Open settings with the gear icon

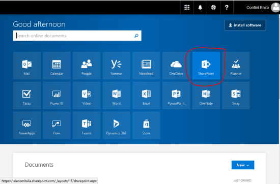[x=213, y=7]
